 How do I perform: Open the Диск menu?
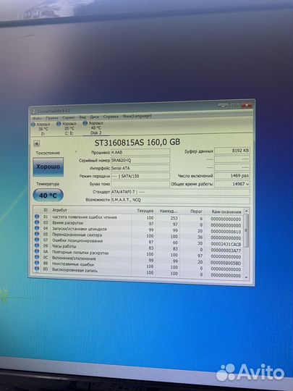click(95, 117)
